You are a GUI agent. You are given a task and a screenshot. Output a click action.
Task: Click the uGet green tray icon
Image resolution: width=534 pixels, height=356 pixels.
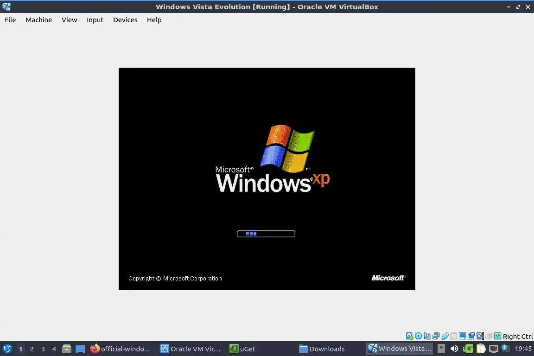[468, 349]
